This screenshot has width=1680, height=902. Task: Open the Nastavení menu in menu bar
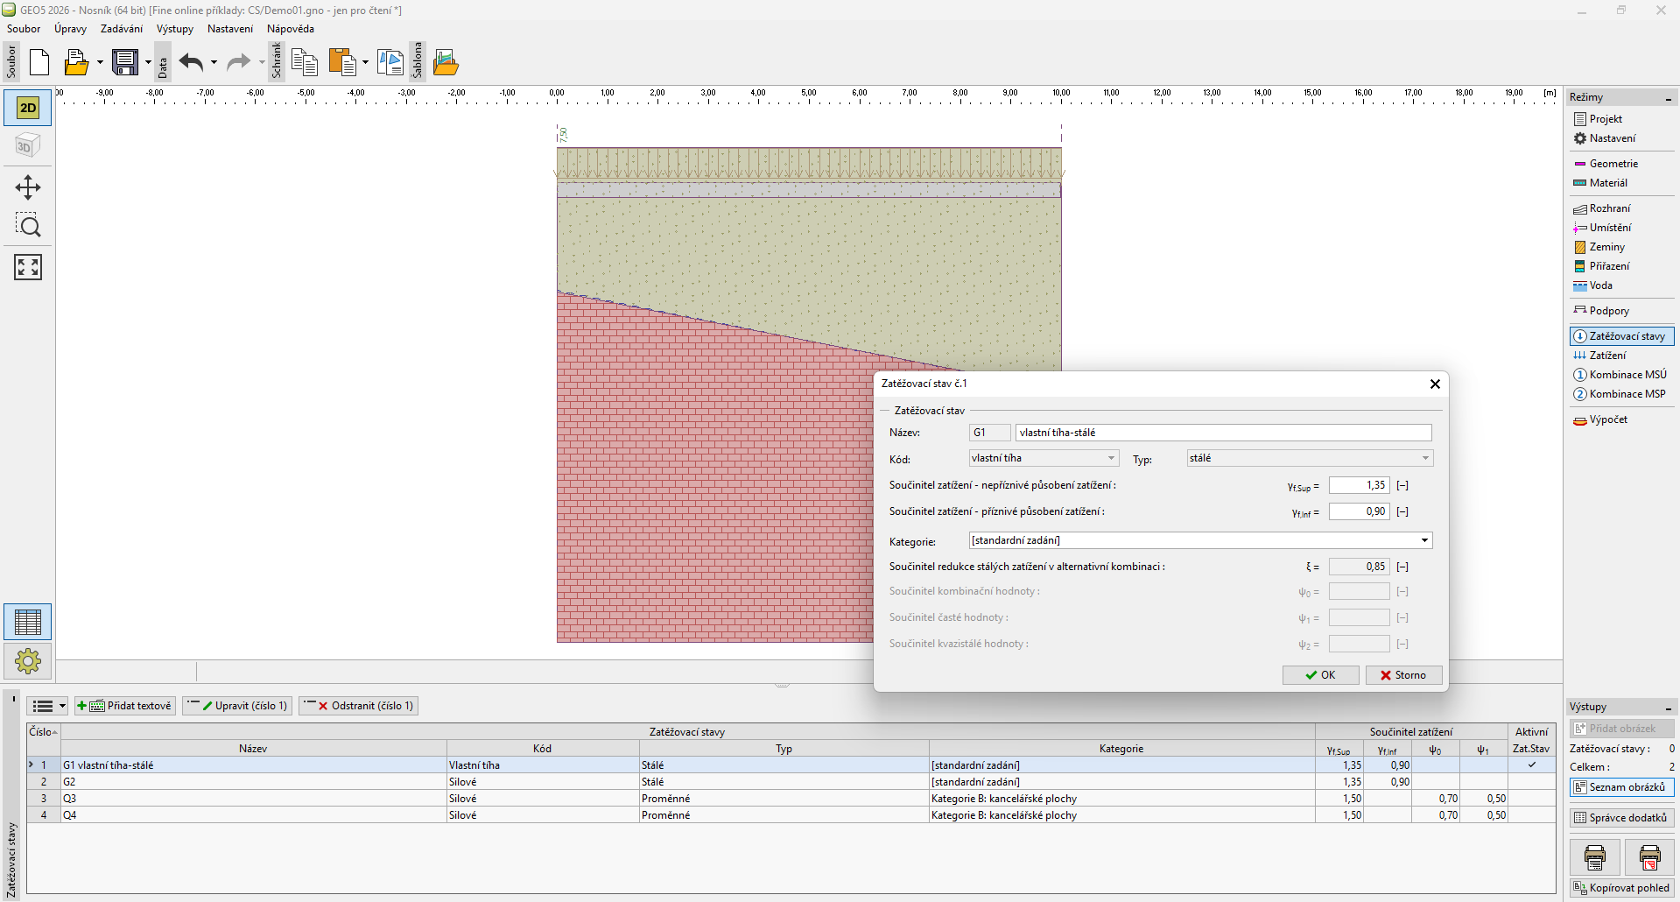(x=229, y=29)
